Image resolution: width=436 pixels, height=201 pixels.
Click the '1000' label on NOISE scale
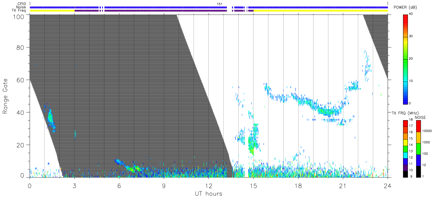pyautogui.click(x=426, y=142)
